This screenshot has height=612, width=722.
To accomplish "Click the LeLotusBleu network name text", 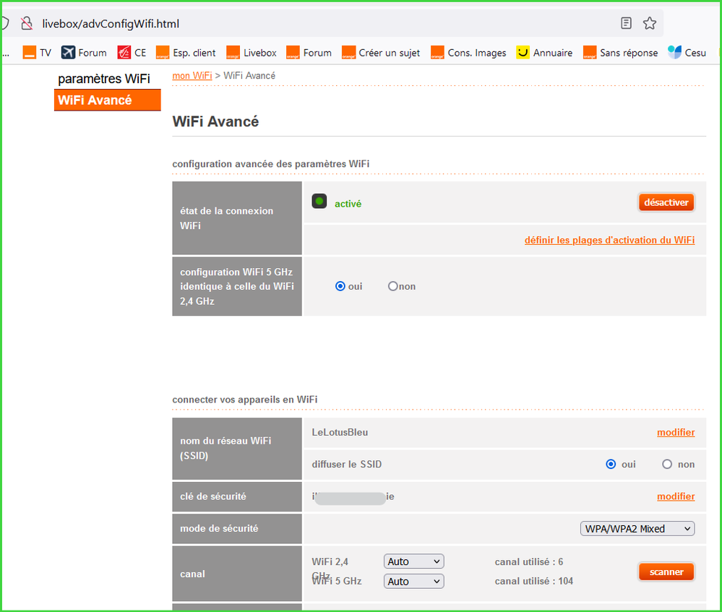I will pyautogui.click(x=340, y=432).
